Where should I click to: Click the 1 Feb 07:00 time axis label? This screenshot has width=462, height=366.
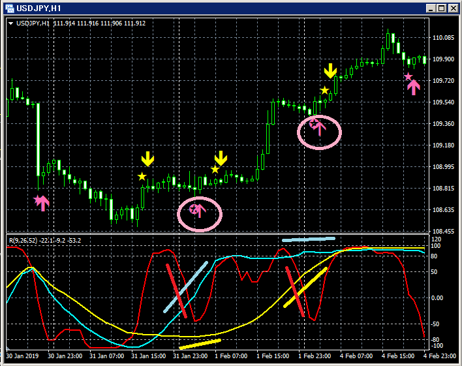coord(231,356)
